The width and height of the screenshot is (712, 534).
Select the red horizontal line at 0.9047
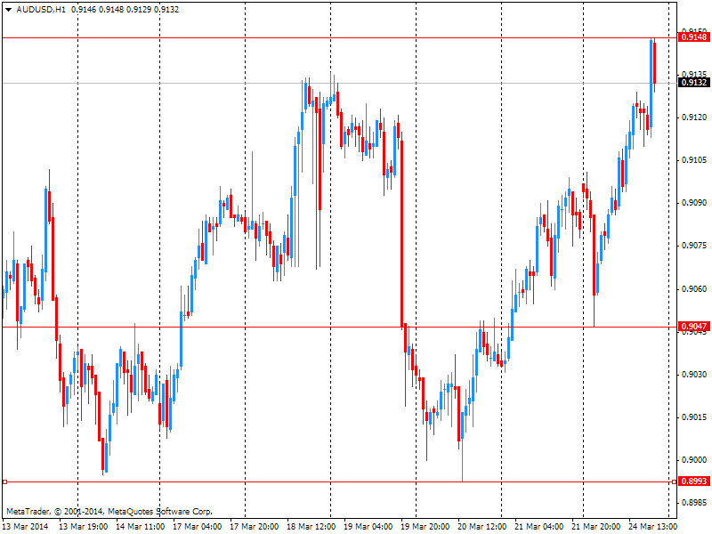(340, 327)
